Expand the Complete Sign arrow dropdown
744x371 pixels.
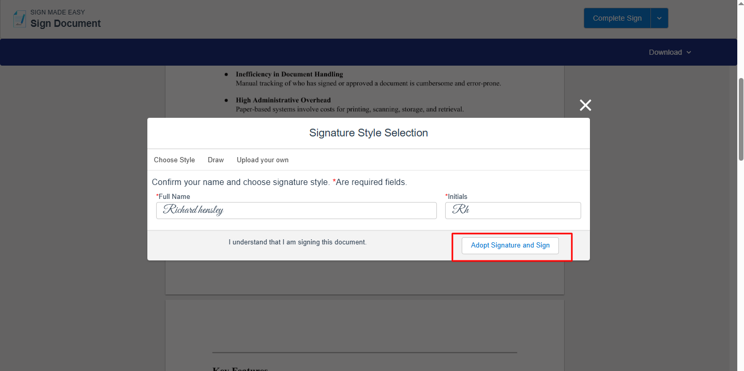click(659, 18)
